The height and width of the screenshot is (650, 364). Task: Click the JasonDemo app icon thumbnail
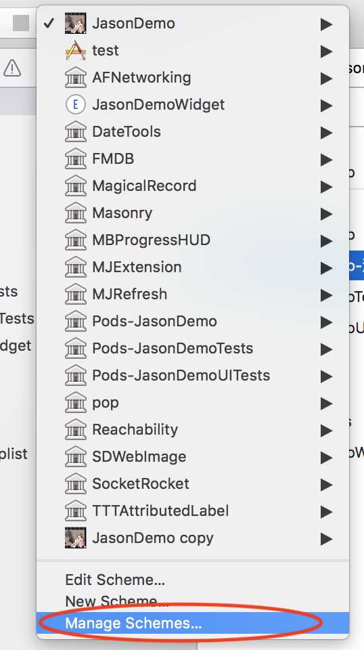pos(75,23)
